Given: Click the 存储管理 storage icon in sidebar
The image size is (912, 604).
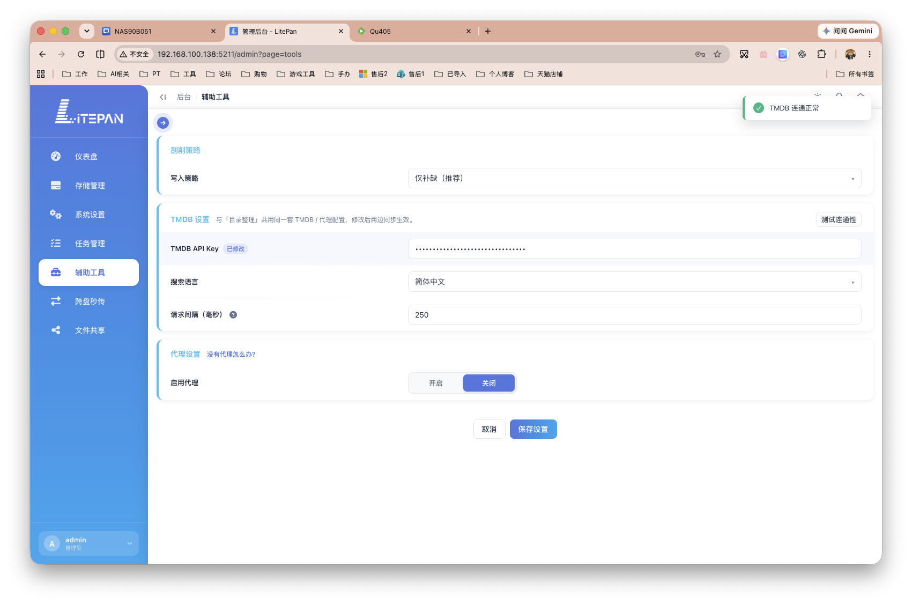Looking at the screenshot, I should pyautogui.click(x=56, y=185).
